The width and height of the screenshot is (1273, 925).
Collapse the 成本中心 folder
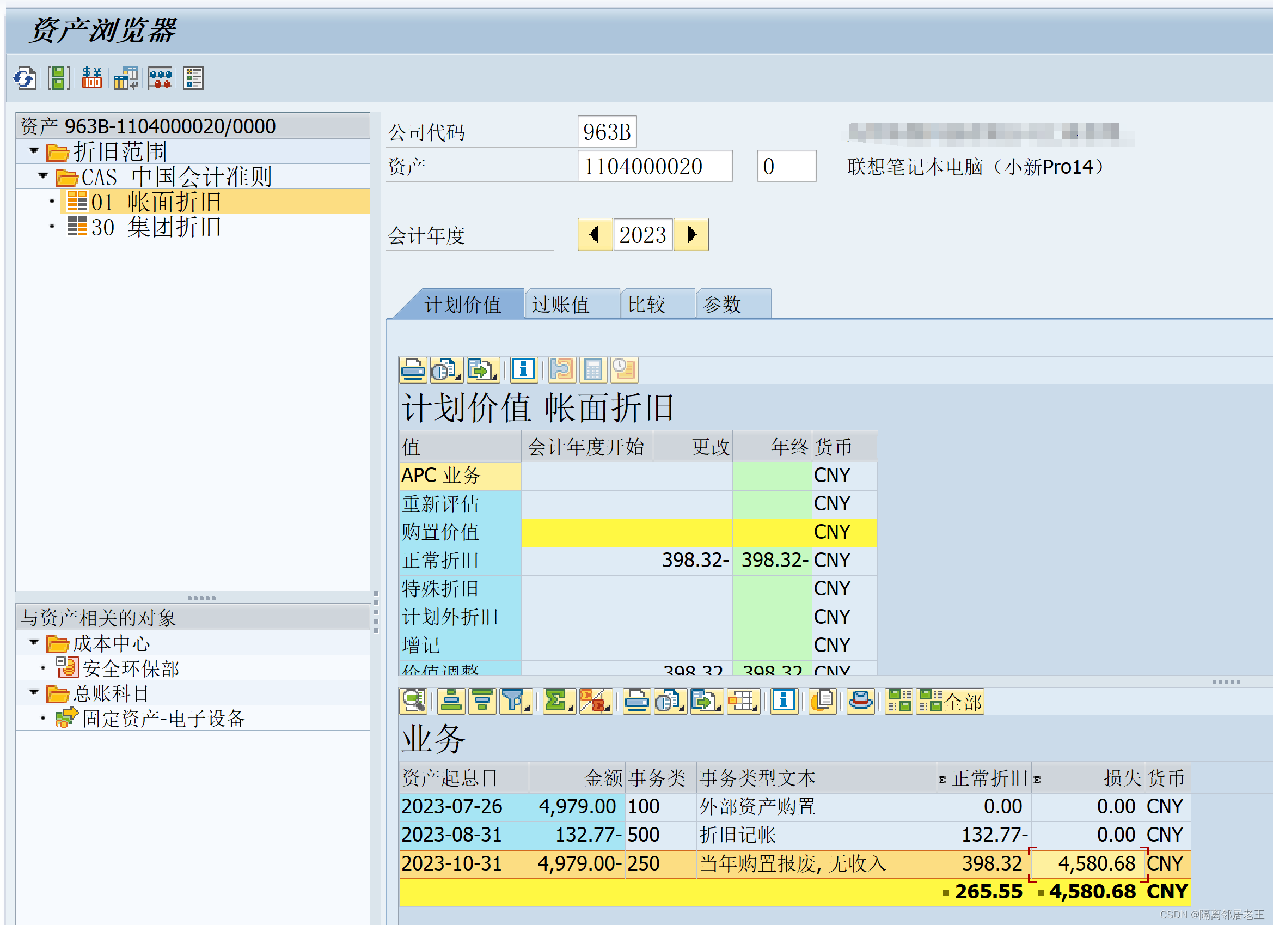tap(34, 642)
